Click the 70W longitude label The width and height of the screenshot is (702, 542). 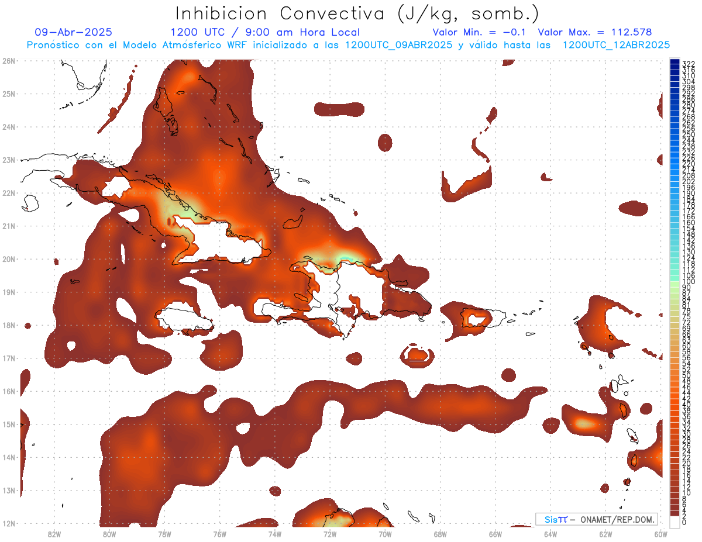point(385,534)
